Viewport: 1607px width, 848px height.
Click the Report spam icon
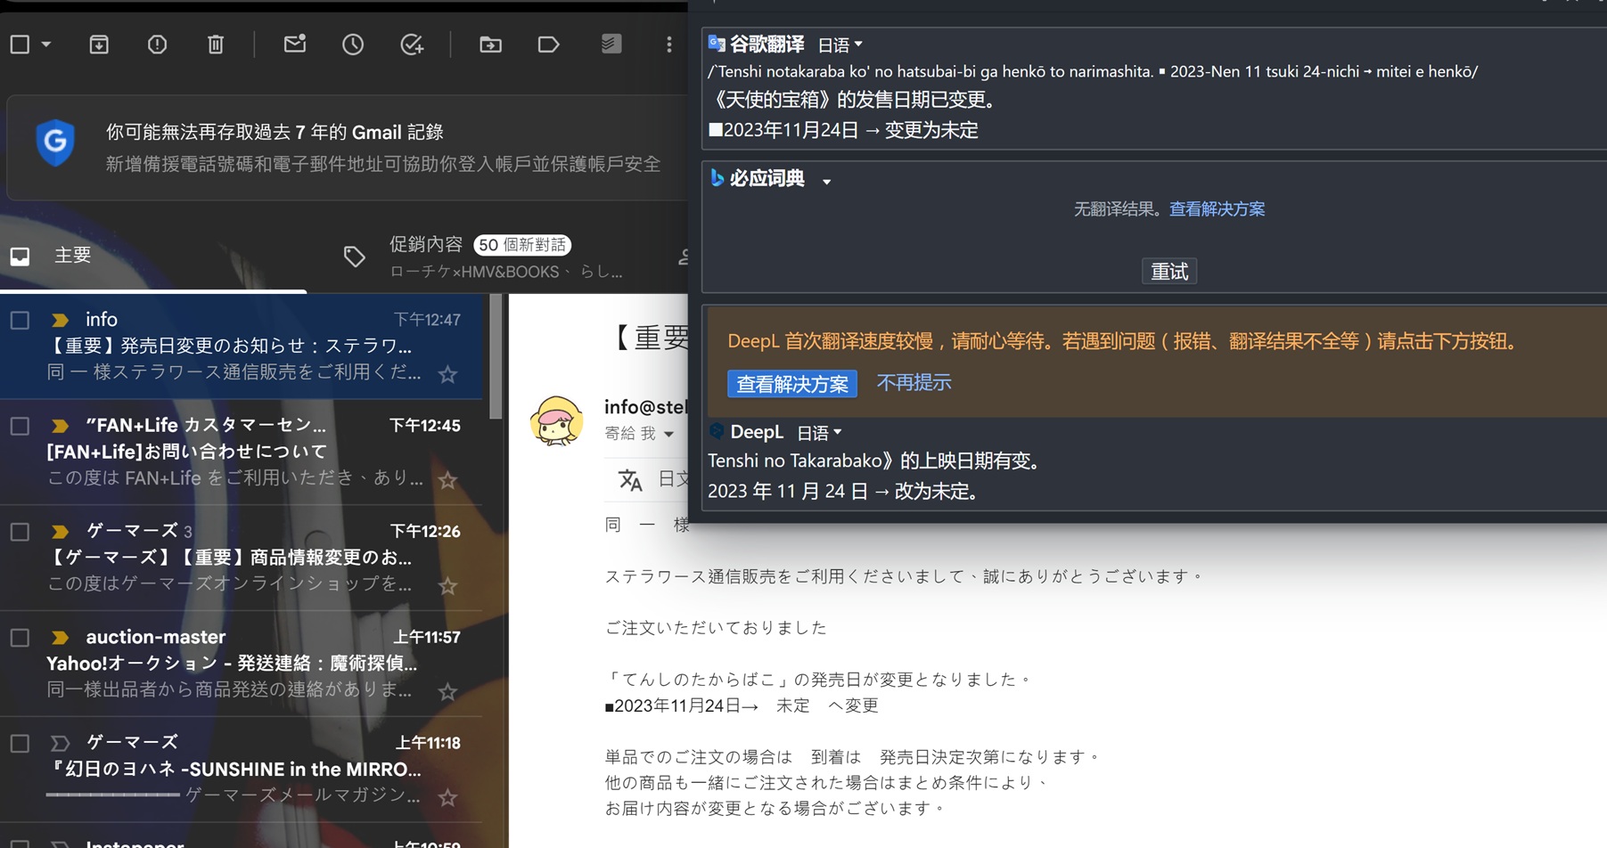coord(157,45)
